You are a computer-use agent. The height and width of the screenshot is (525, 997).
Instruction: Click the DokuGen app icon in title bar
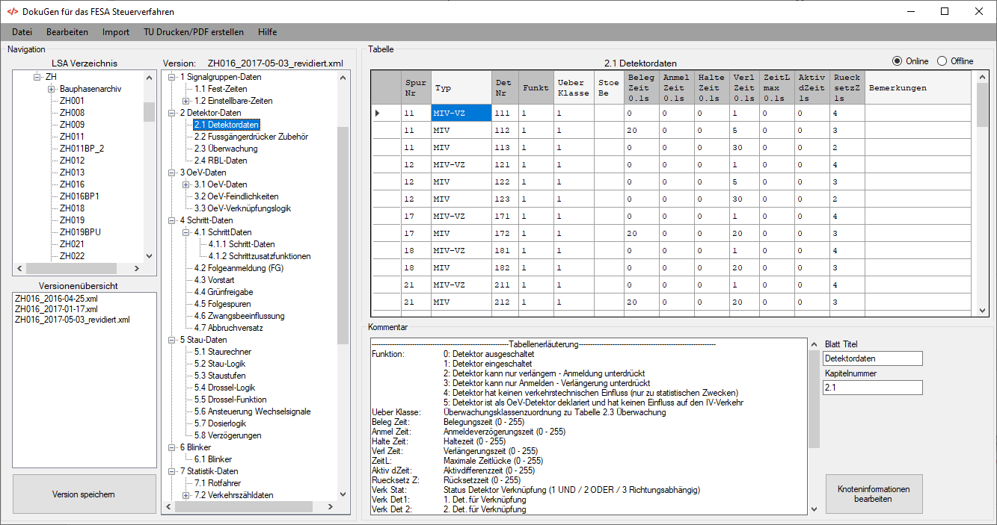13,11
